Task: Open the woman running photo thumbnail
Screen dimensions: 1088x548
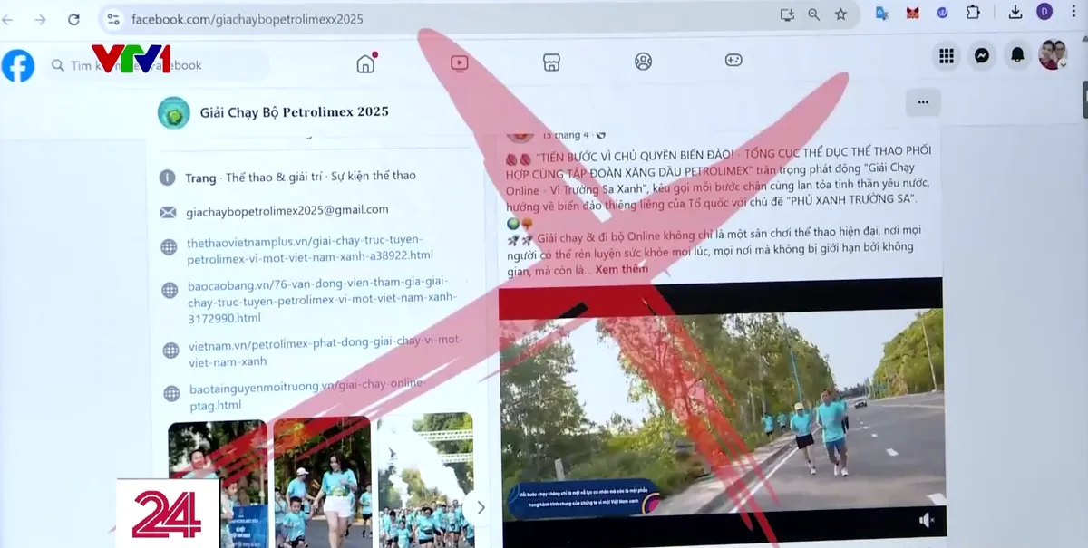Action: pos(322,482)
